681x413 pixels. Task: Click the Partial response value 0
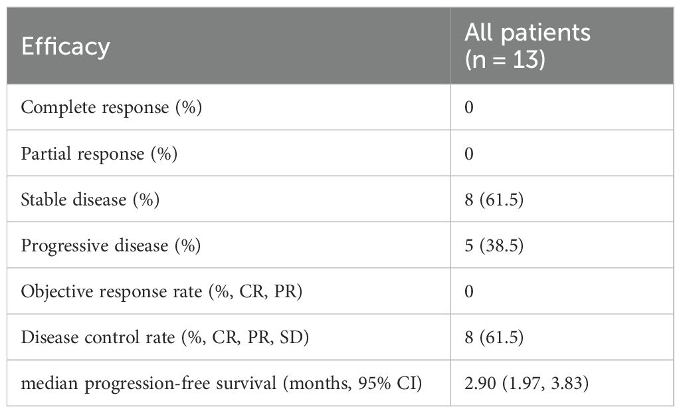(x=468, y=154)
